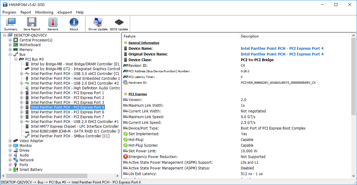Image resolution: width=357 pixels, height=185 pixels.
Task: Open the Monitoring menu
Action: [44, 12]
